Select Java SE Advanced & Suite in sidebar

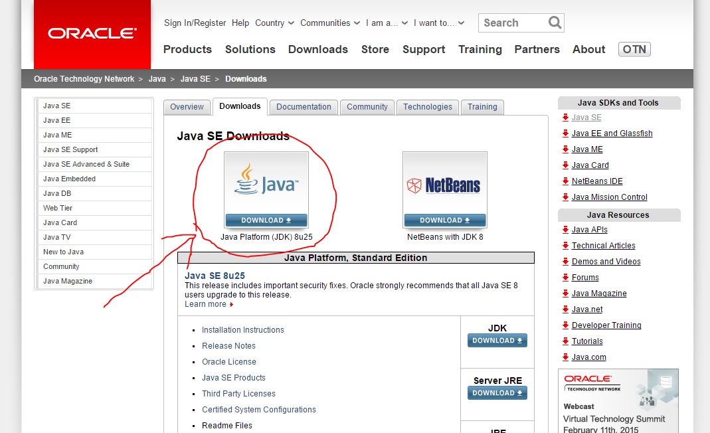[x=94, y=164]
